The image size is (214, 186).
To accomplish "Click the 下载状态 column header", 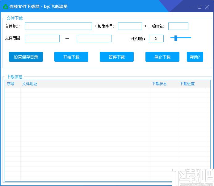I will 159,84.
